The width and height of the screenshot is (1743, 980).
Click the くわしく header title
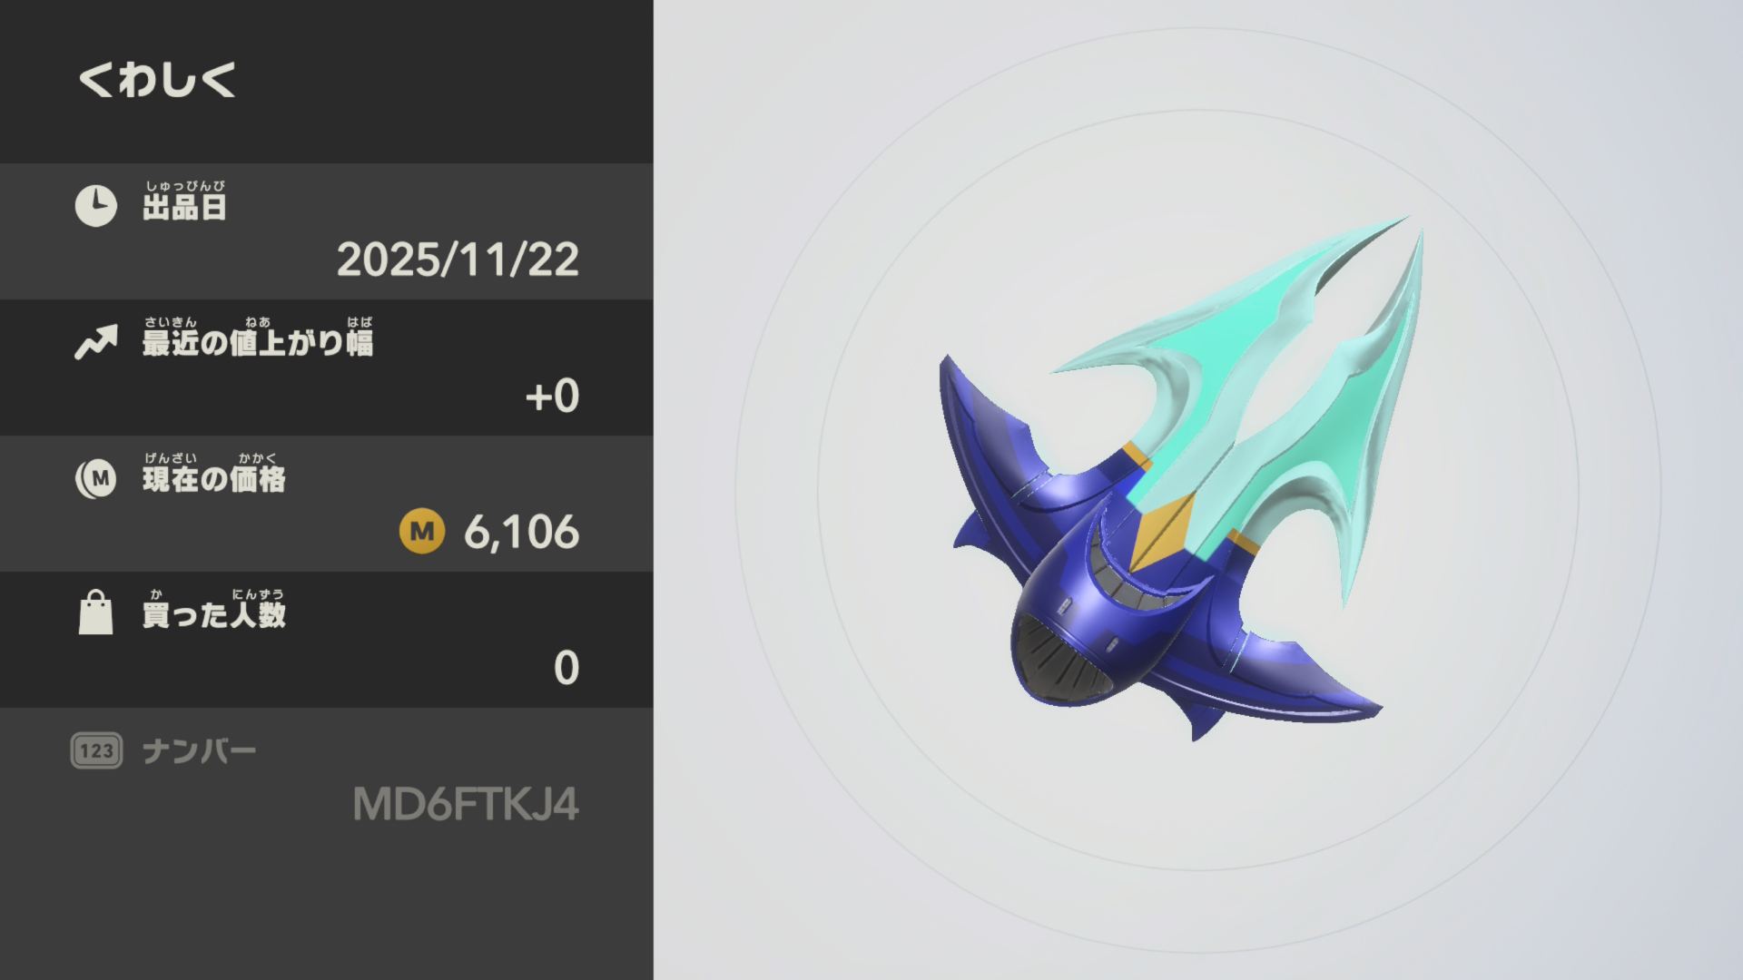click(x=157, y=79)
